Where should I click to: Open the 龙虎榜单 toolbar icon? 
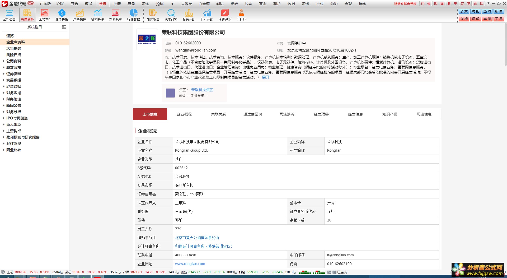click(x=115, y=15)
